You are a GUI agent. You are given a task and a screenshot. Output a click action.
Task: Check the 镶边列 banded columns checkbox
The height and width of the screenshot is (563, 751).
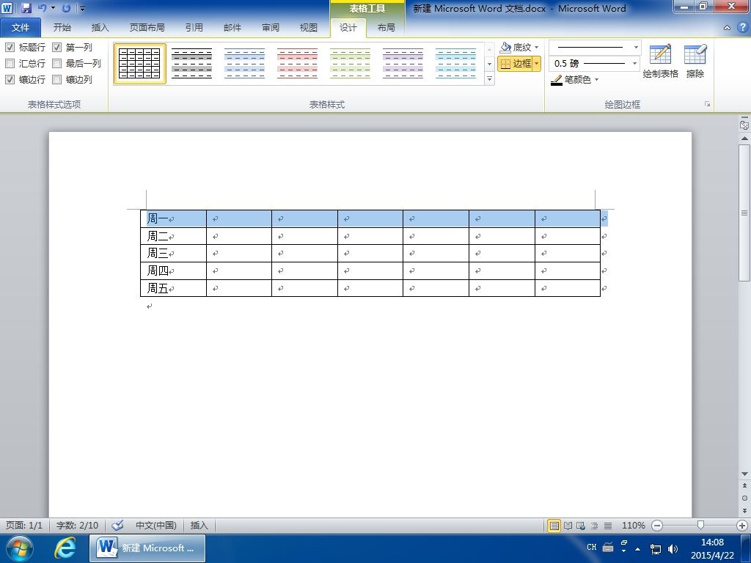[56, 79]
